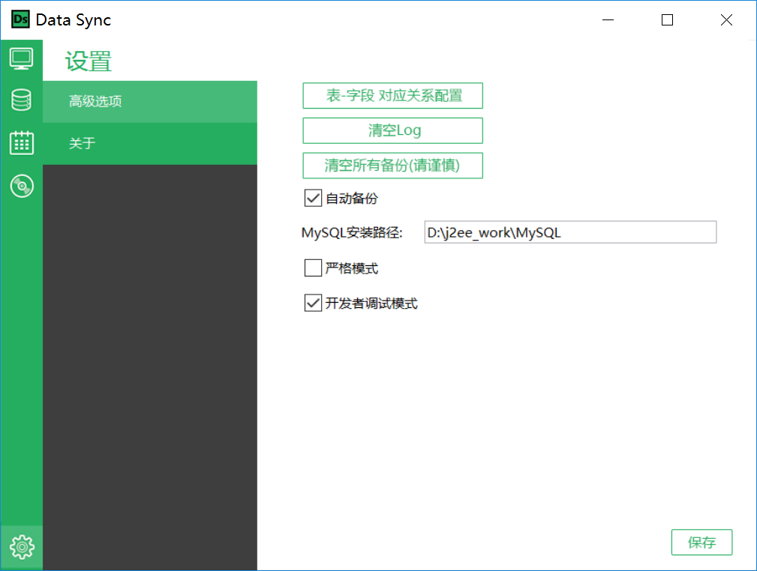
Task: Uncheck the 自动备份 checkbox
Action: point(313,198)
